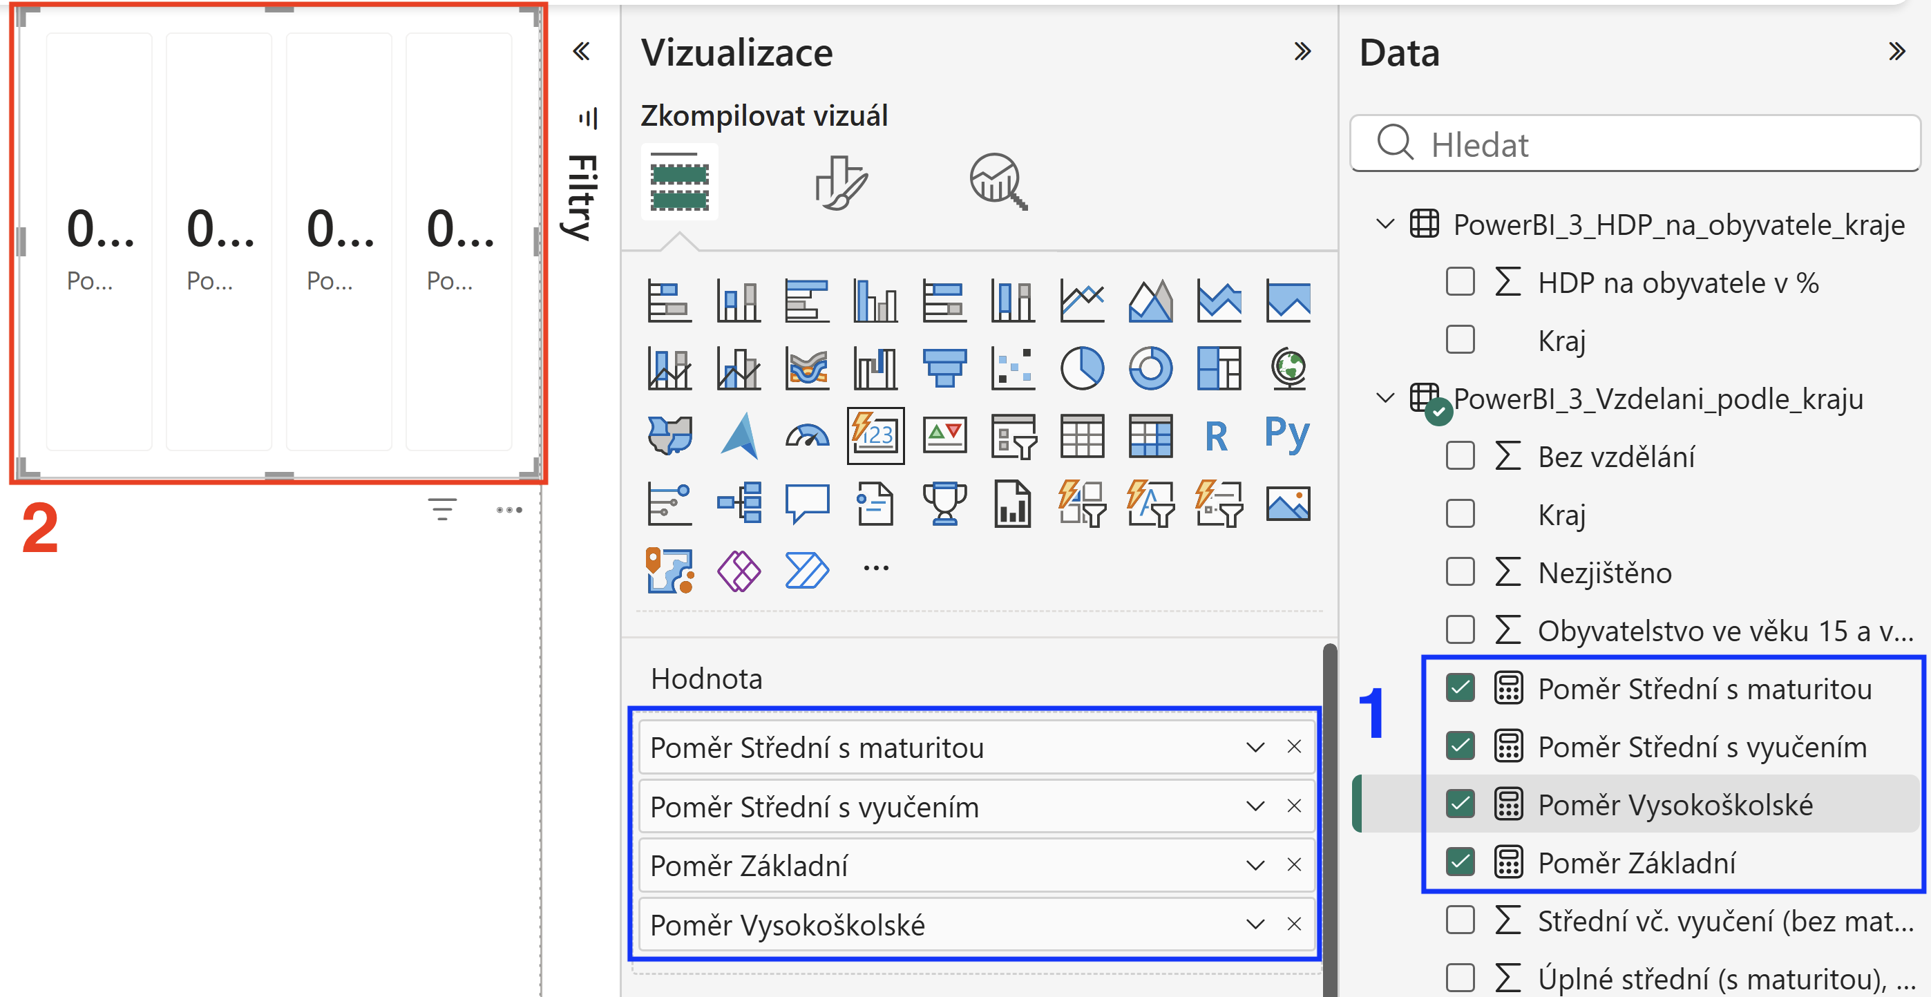Uncheck Poměr Základní field checkbox
The image size is (1931, 997).
tap(1460, 862)
